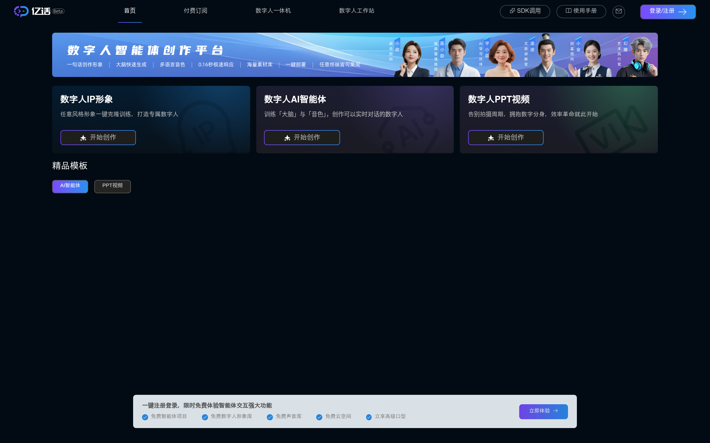Click the 数字人智能体创作平台 banner title
Viewport: 710px width, 443px height.
click(x=145, y=50)
